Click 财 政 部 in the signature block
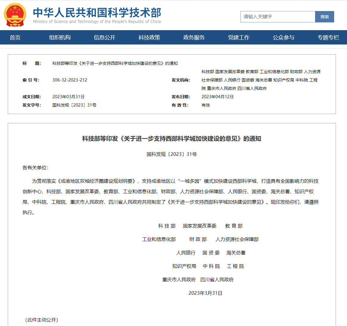Image resolution: width=347 pixels, height=326 pixels. pyautogui.click(x=198, y=239)
